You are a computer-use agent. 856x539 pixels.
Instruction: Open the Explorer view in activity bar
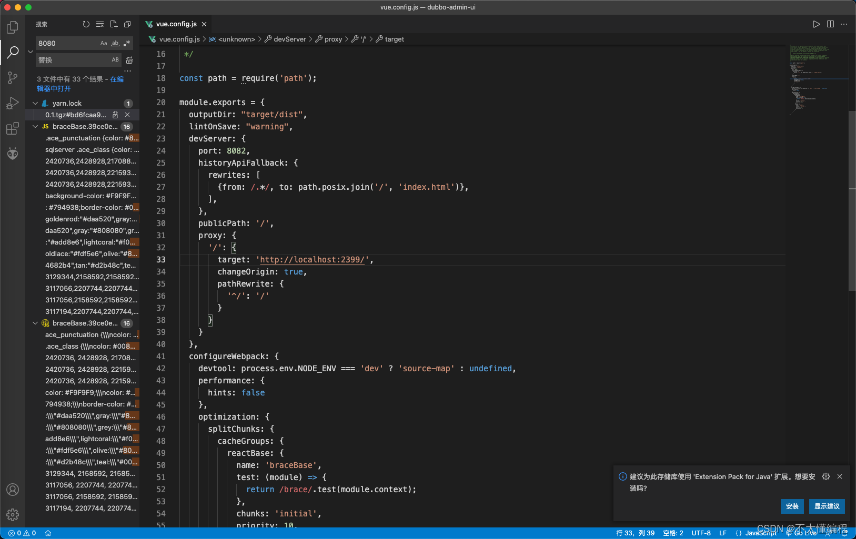point(13,27)
